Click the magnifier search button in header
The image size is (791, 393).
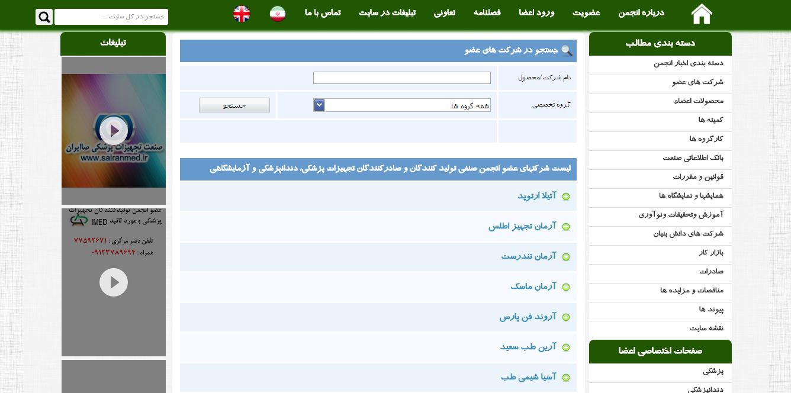click(x=44, y=17)
